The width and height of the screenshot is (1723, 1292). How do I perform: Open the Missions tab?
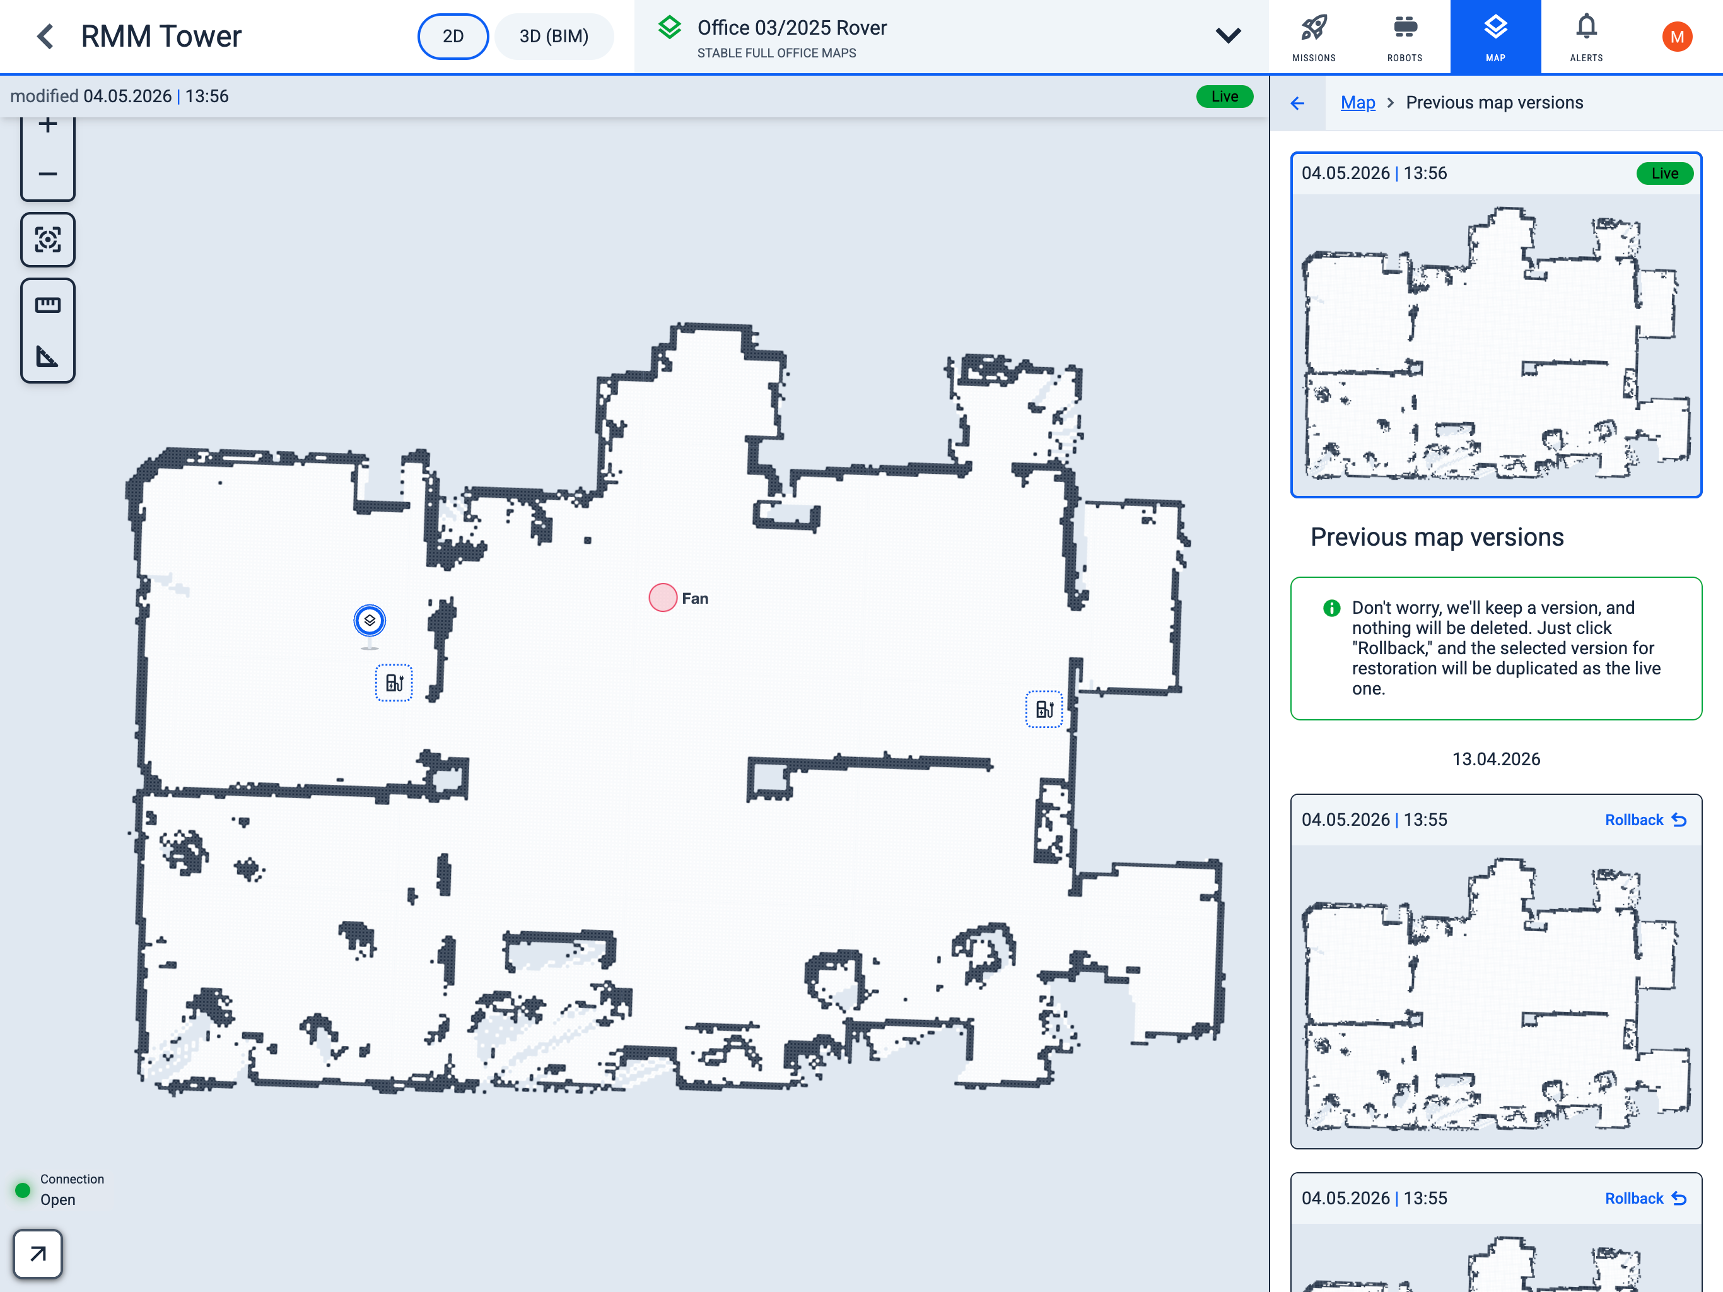click(x=1313, y=37)
